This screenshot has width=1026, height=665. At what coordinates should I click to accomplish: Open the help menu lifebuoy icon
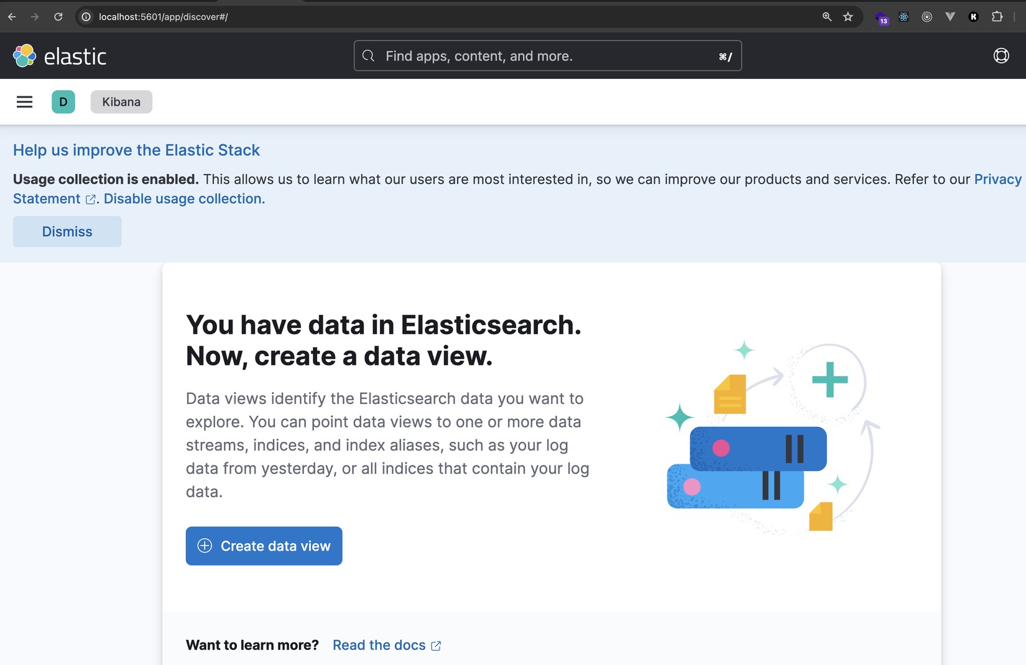[1001, 56]
